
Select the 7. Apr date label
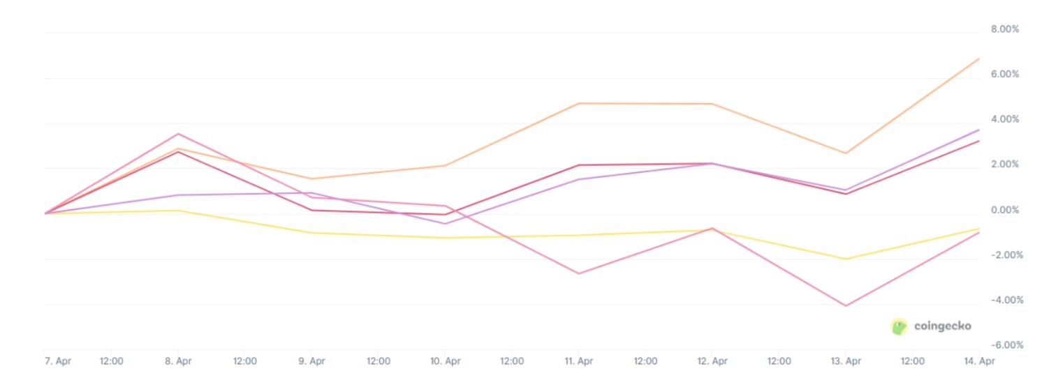[57, 361]
